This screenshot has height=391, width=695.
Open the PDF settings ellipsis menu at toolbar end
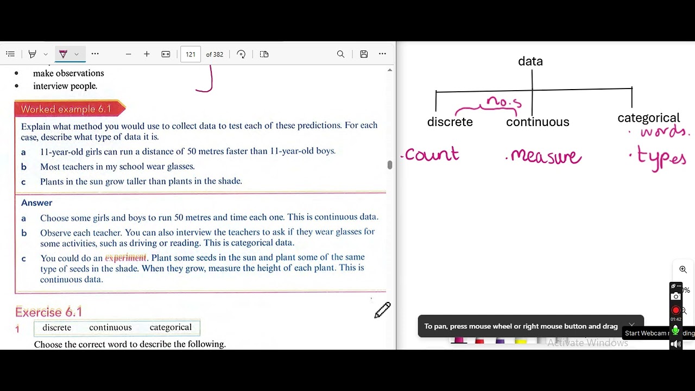[382, 54]
